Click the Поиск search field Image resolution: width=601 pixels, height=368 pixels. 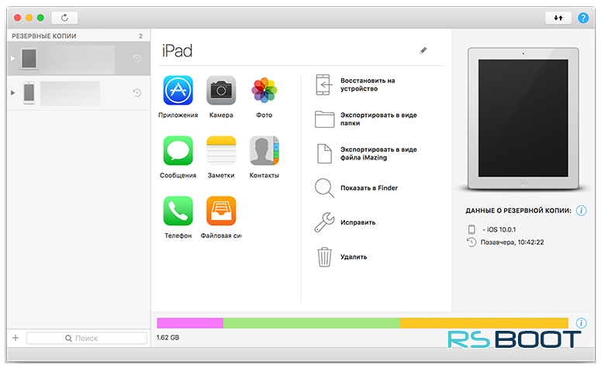87,338
